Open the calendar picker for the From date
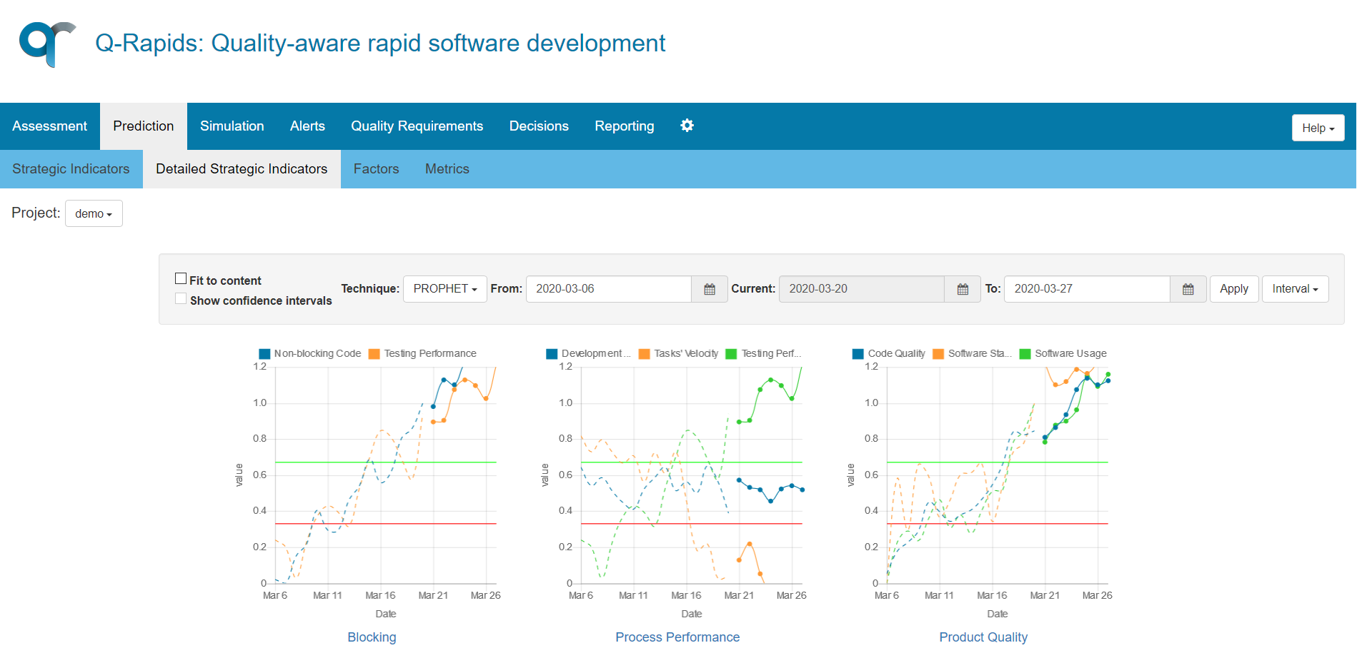Screen dimensions: 1357x653 (x=709, y=289)
